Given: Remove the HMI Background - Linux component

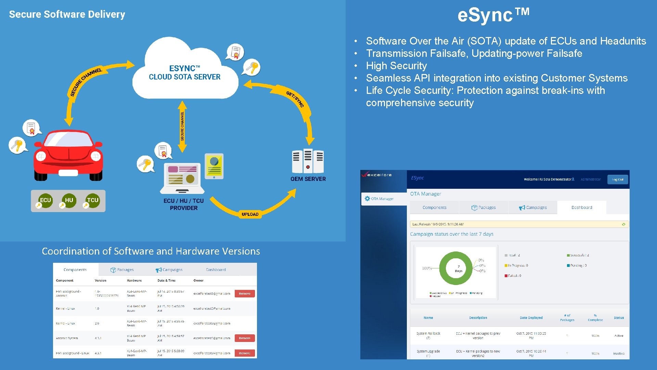Looking at the screenshot, I should coord(245,353).
